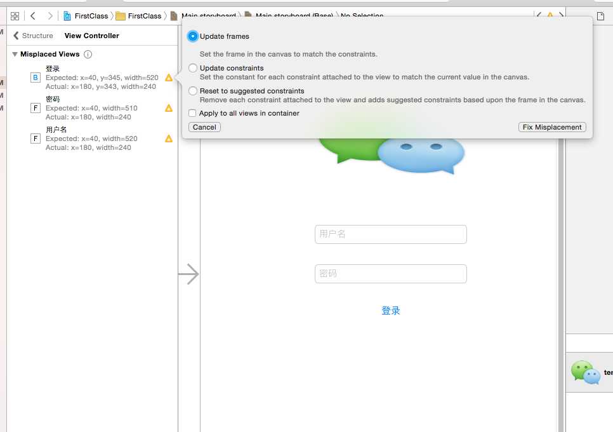The image size is (613, 432).
Task: Select the WeChat image in media library
Action: pos(586,372)
